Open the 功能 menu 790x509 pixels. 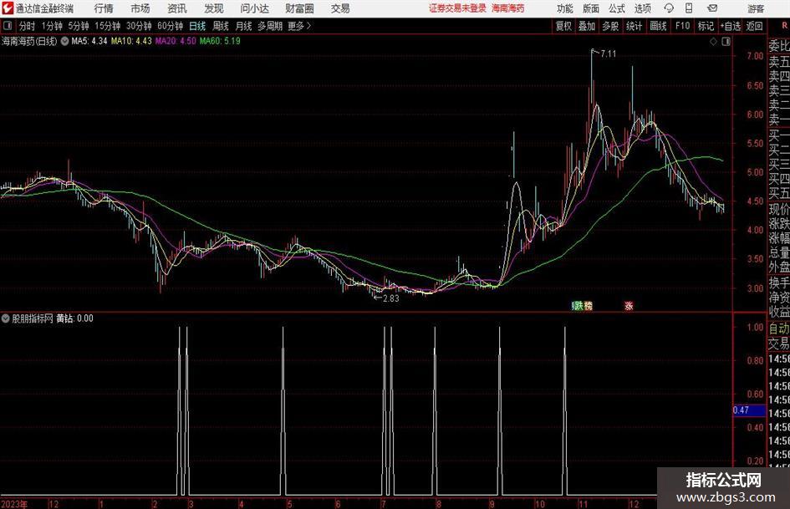coord(565,8)
